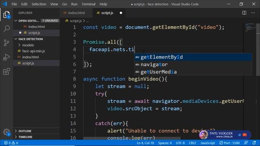The height and width of the screenshot is (146, 260).
Task: Split the editor to the right
Action: [244, 13]
